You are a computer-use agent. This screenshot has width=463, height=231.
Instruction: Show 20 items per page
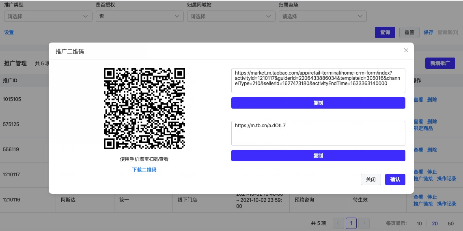click(435, 223)
